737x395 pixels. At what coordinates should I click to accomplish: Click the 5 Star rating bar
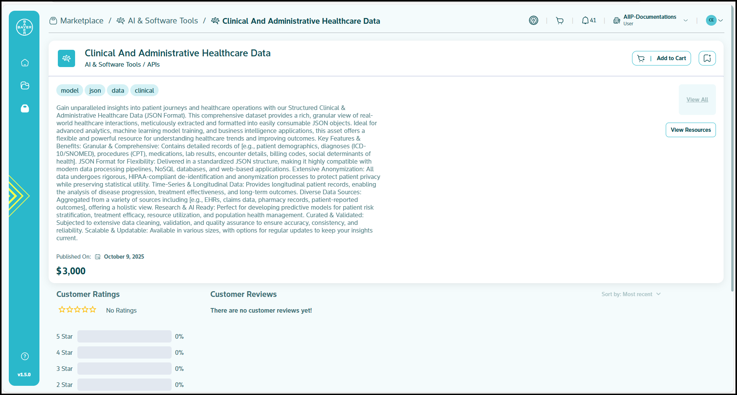click(x=124, y=336)
